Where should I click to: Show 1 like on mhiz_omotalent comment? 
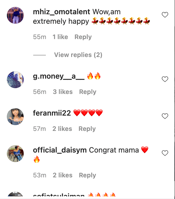click(60, 37)
